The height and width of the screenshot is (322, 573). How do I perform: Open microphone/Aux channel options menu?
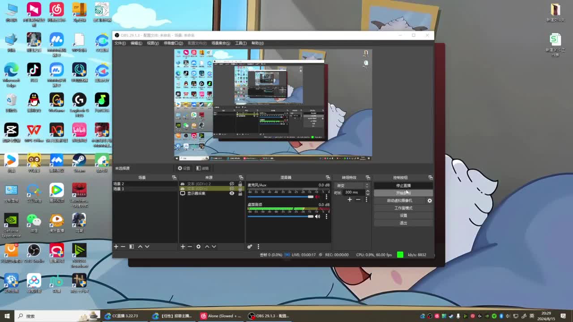(326, 197)
